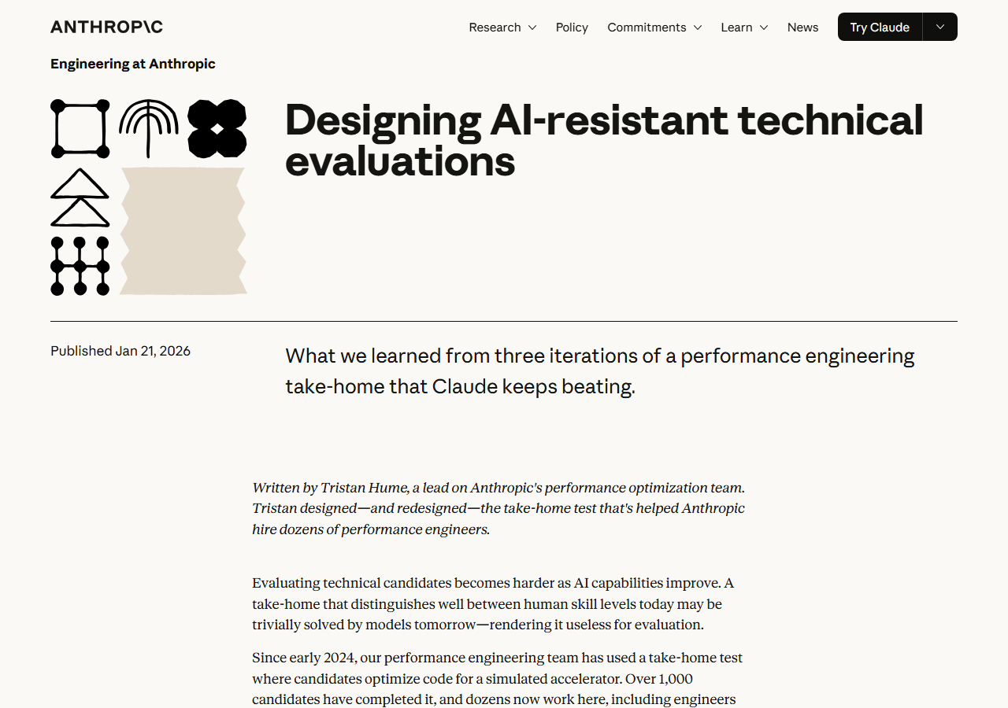This screenshot has height=708, width=1008.
Task: Click the paragraph starting "Since early 2024"
Action: click(x=498, y=678)
